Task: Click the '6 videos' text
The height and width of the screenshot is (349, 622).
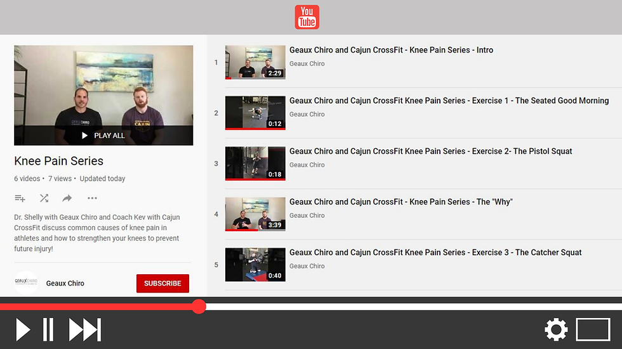Action: [27, 179]
